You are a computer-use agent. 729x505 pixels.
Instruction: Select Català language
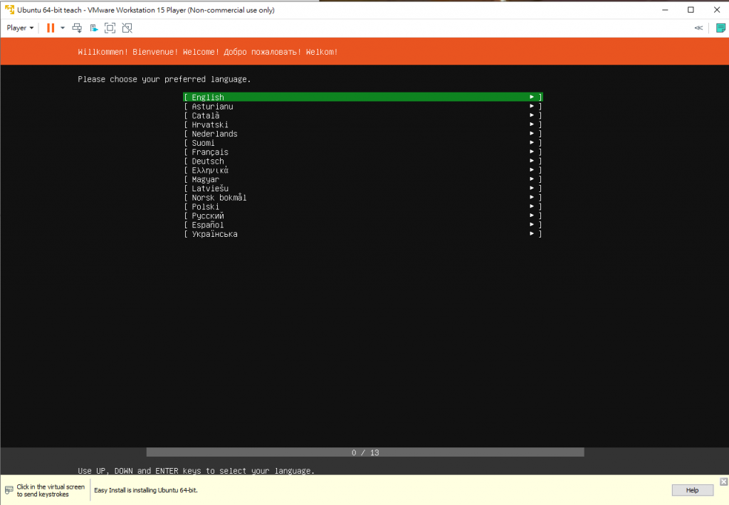pyautogui.click(x=362, y=115)
